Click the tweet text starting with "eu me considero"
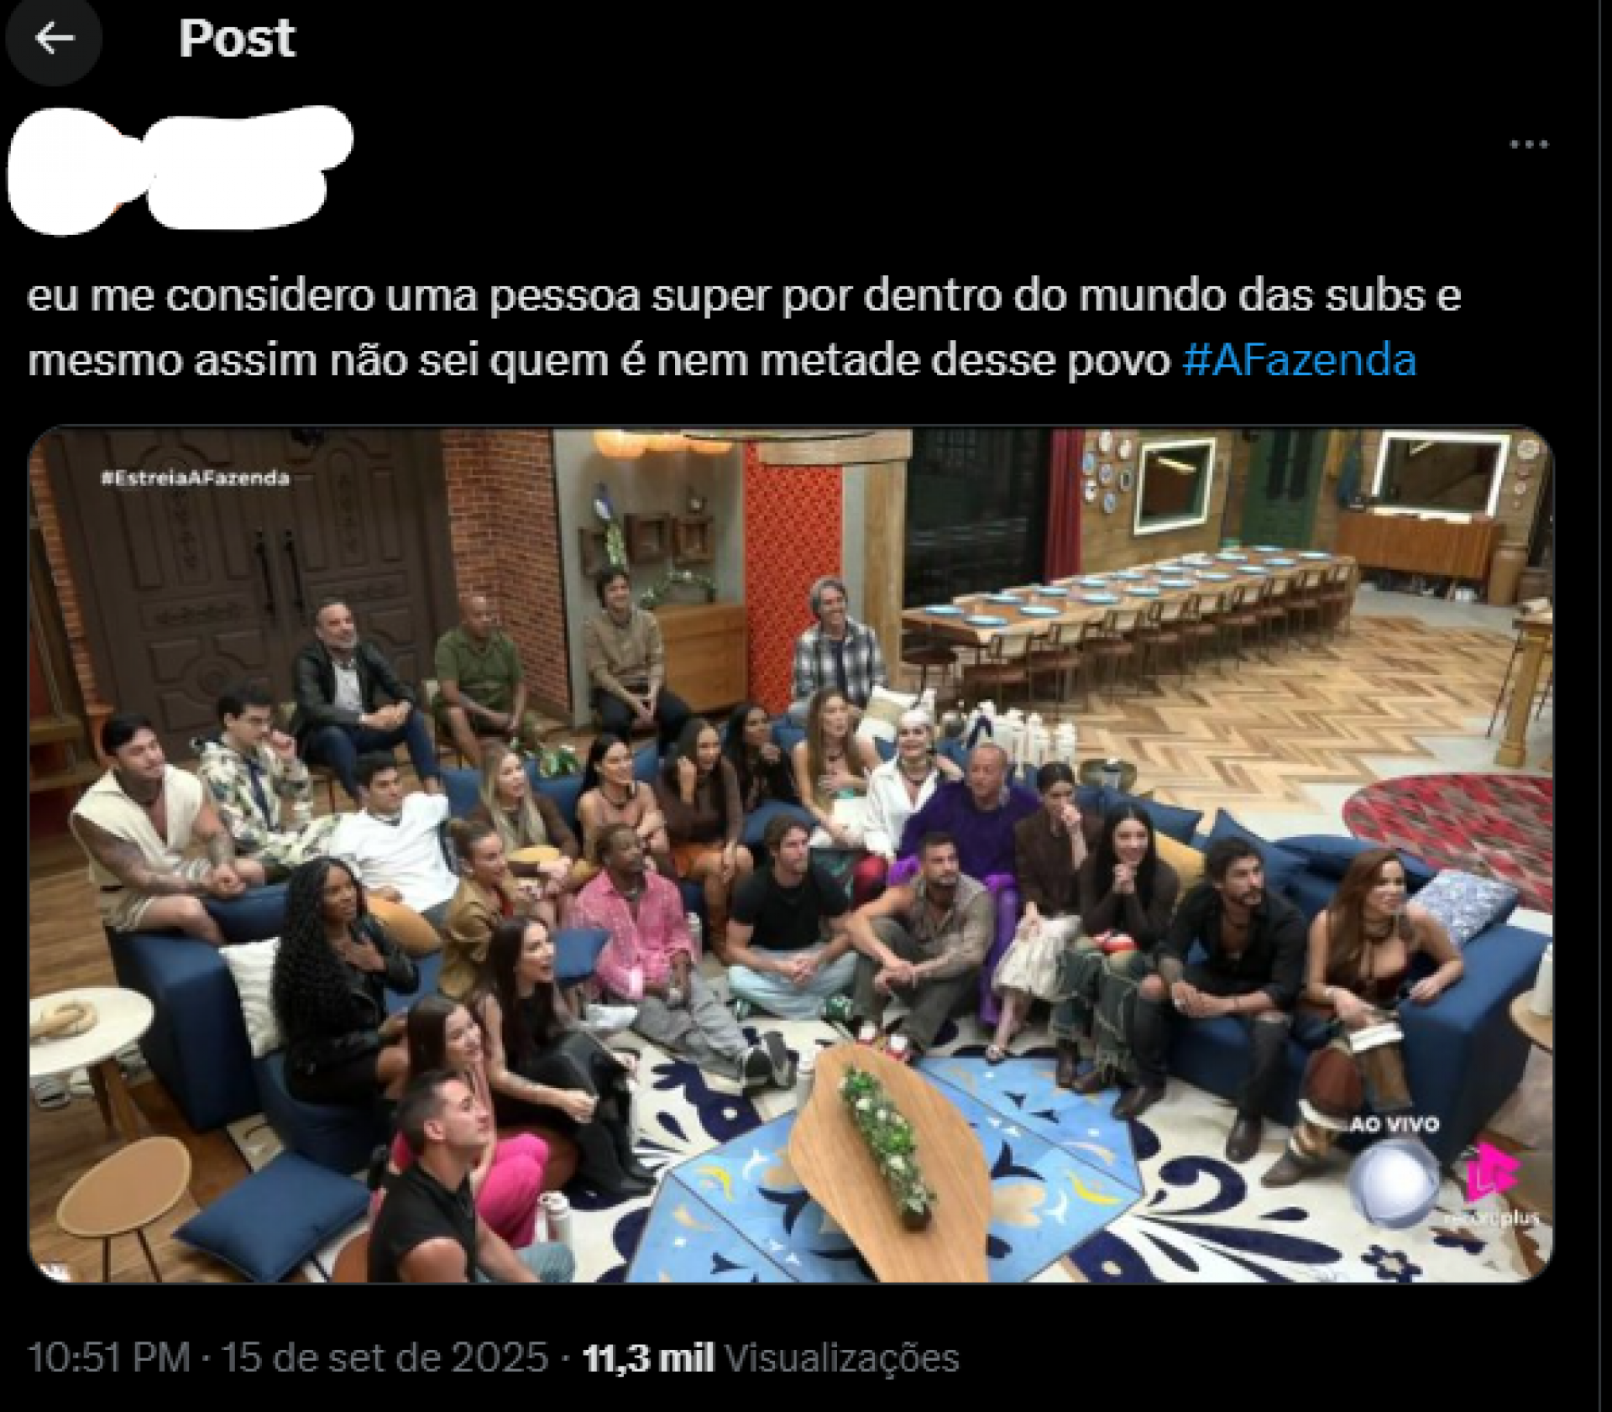Screen dimensions: 1612x1412 coord(744,328)
